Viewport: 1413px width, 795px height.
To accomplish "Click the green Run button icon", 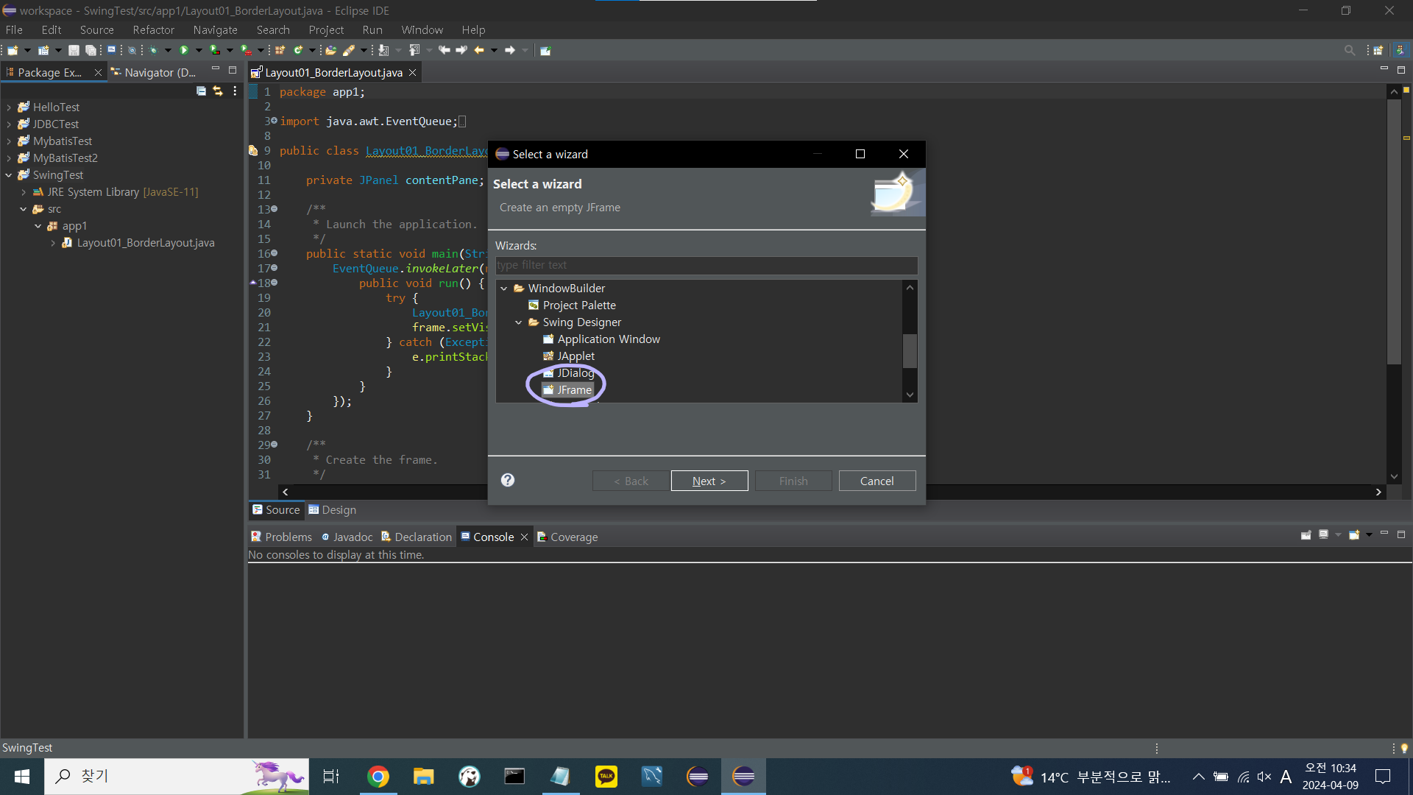I will [184, 51].
